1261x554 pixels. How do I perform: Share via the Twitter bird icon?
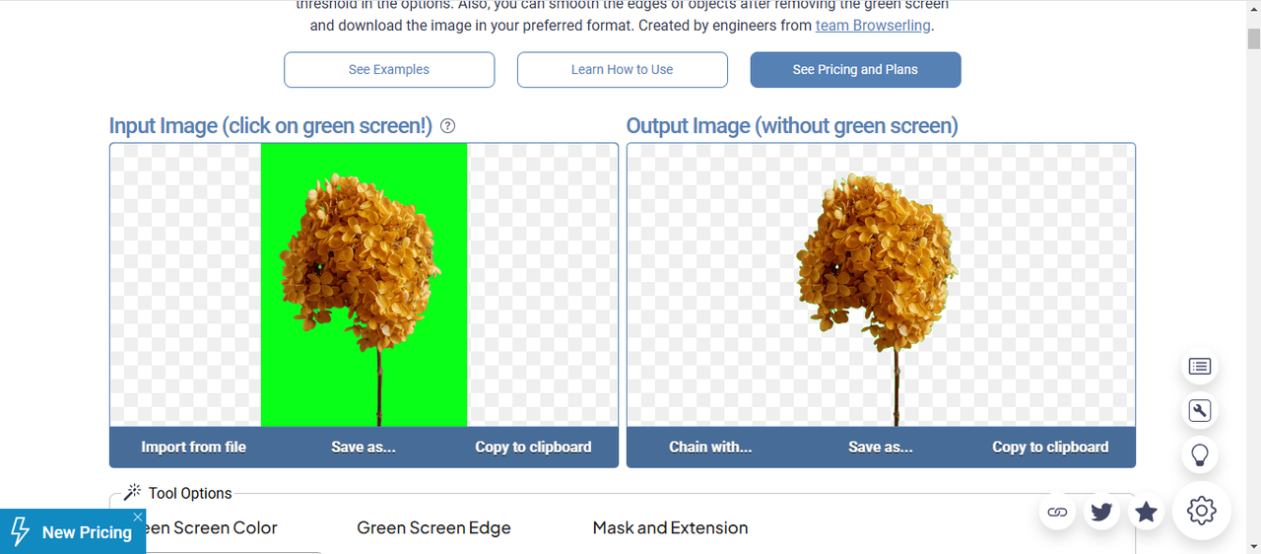1101,512
